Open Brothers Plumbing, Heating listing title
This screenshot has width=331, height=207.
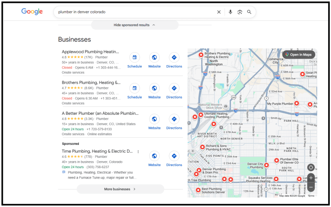pyautogui.click(x=91, y=83)
